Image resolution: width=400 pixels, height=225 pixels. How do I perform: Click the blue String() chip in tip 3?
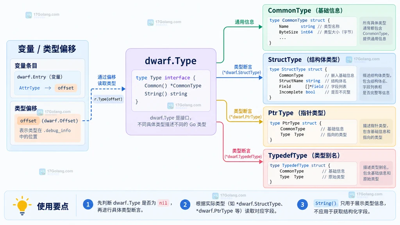coord(325,203)
